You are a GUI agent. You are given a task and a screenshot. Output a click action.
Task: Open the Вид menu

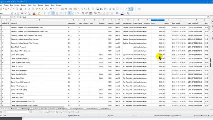click(x=11, y=5)
